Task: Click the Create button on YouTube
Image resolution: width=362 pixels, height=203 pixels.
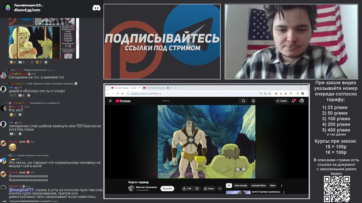Action: (281, 101)
